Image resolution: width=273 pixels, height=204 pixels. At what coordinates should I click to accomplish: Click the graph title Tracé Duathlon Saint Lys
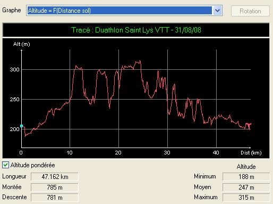[x=136, y=30]
